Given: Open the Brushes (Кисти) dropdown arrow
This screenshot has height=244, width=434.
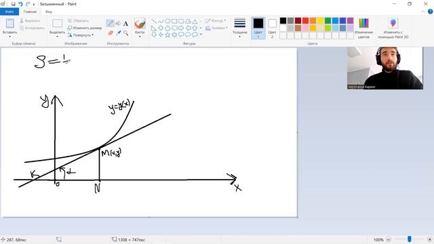Looking at the screenshot, I should pyautogui.click(x=140, y=37).
